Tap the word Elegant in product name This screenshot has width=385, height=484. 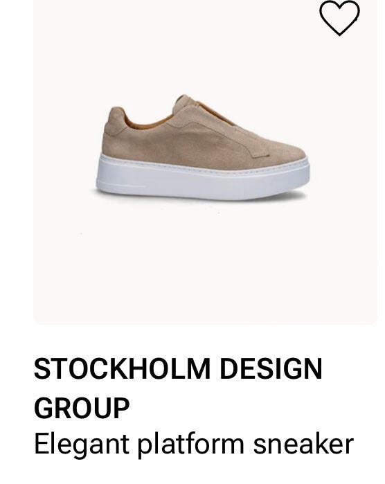click(x=82, y=445)
